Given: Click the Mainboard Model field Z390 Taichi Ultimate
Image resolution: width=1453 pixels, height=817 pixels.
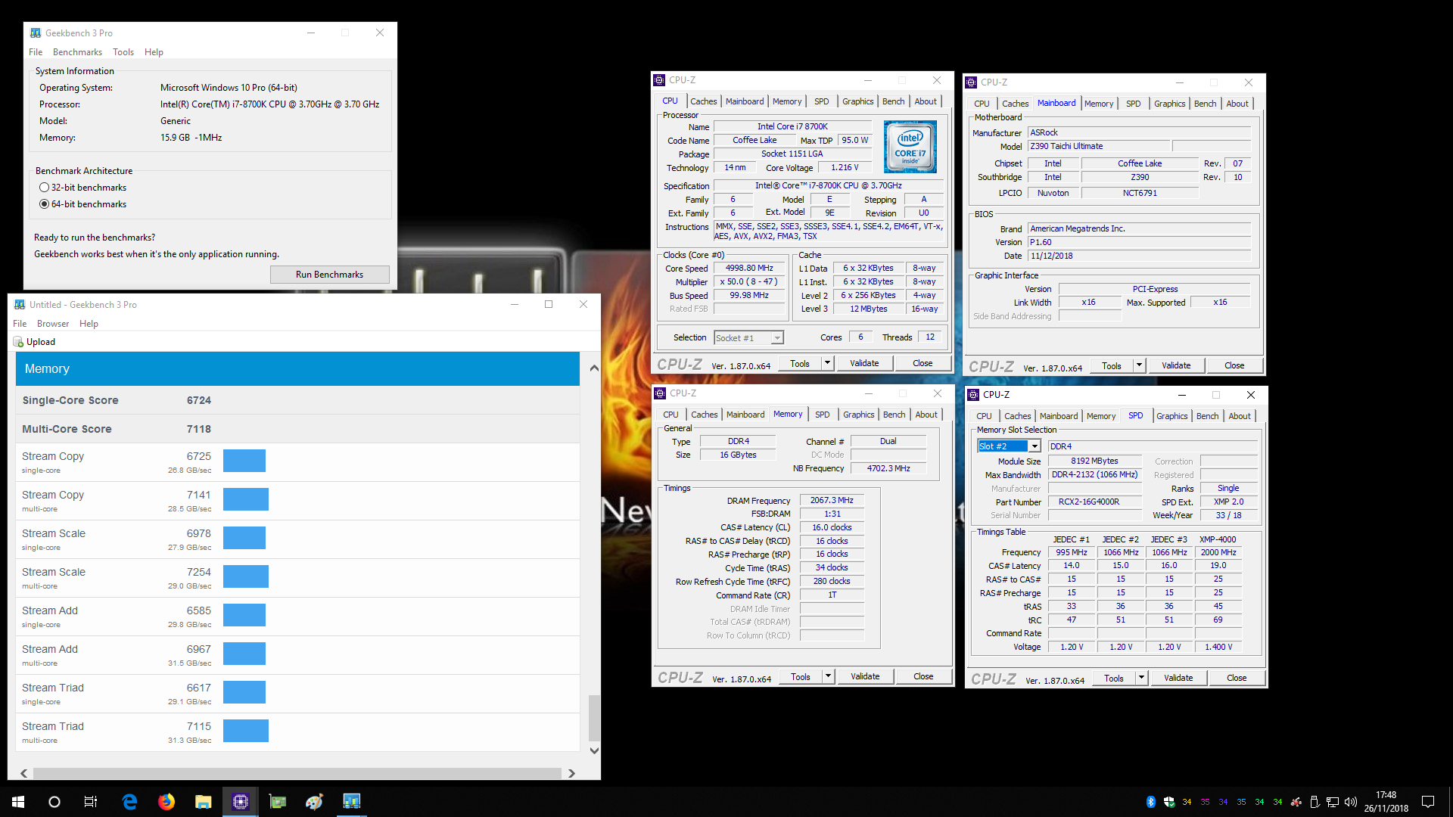Looking at the screenshot, I should click(x=1099, y=147).
